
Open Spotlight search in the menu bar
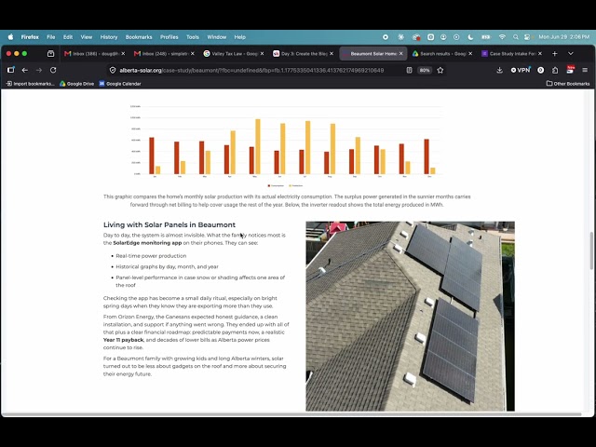pos(515,37)
